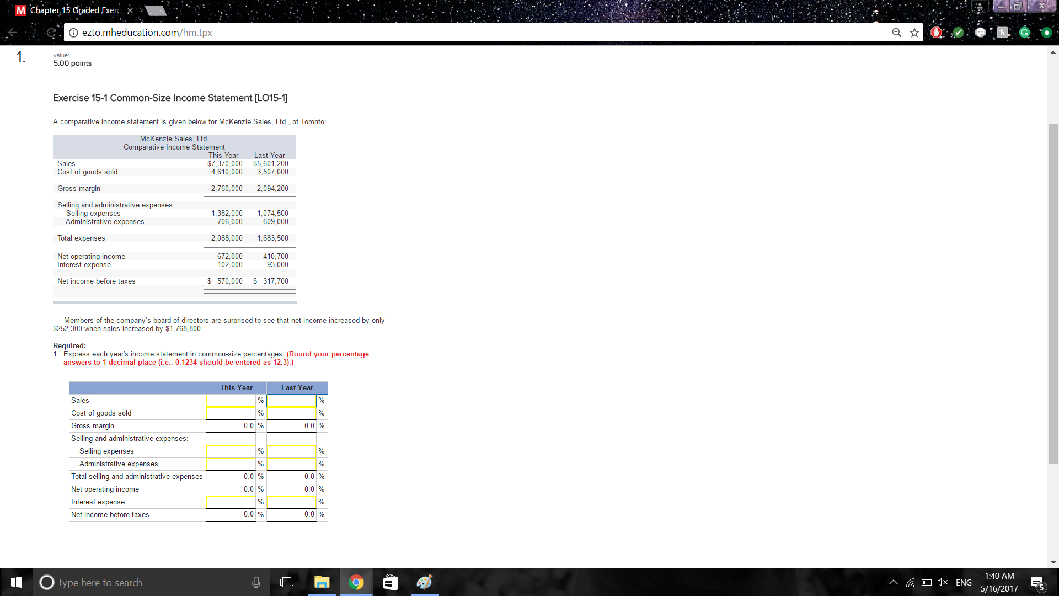This screenshot has height=596, width=1059.
Task: Click the zoom magnifier in the address bar
Action: click(897, 33)
